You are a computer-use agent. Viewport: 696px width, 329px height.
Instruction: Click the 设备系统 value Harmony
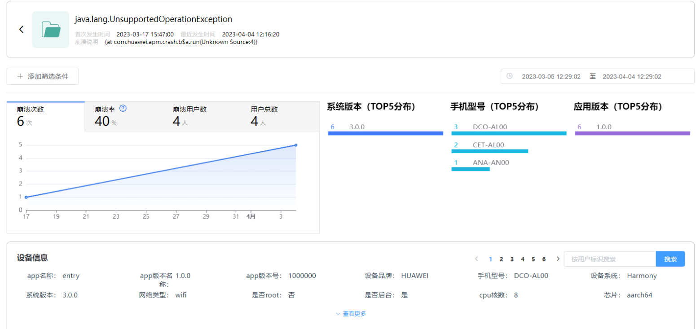(642, 276)
